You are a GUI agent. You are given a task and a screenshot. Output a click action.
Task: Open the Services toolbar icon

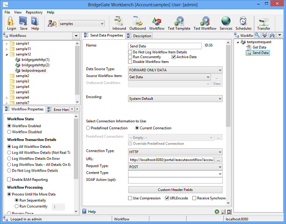[x=226, y=23]
